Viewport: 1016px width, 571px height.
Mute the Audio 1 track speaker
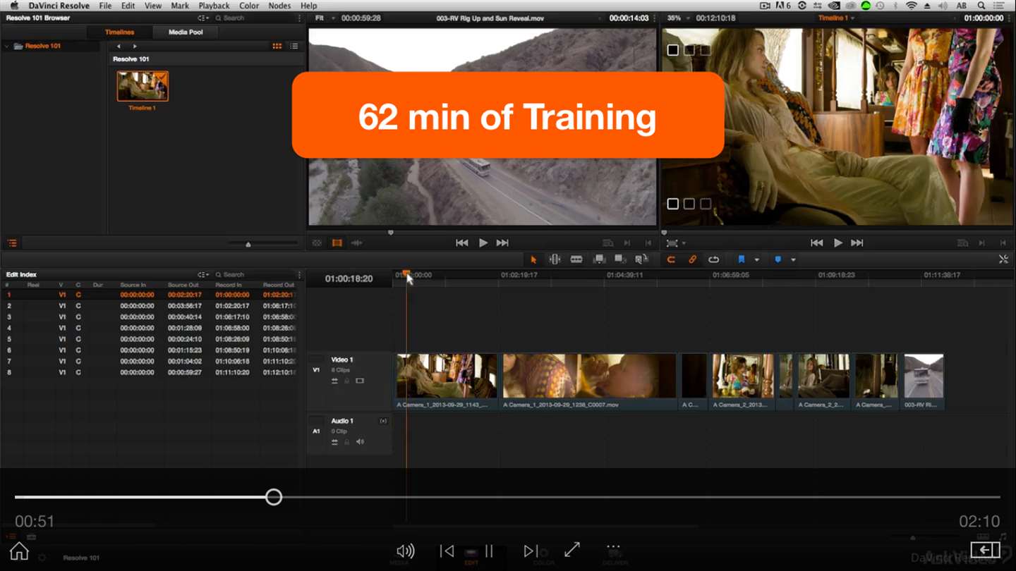tap(360, 442)
